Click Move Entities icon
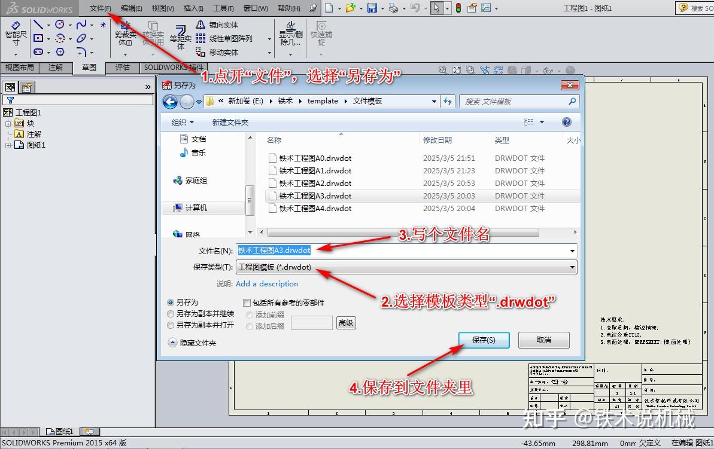This screenshot has width=714, height=449. point(200,52)
